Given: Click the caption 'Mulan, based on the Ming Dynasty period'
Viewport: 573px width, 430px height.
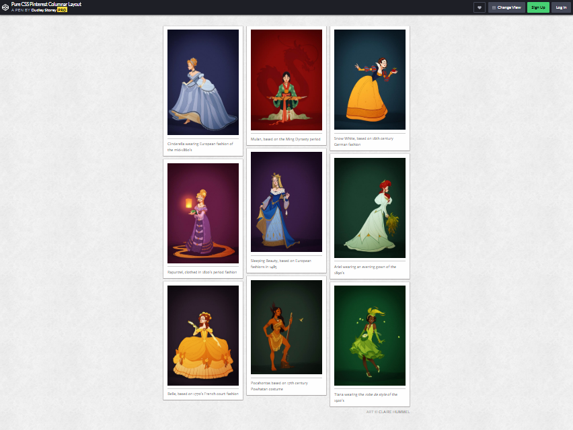Looking at the screenshot, I should tap(285, 139).
